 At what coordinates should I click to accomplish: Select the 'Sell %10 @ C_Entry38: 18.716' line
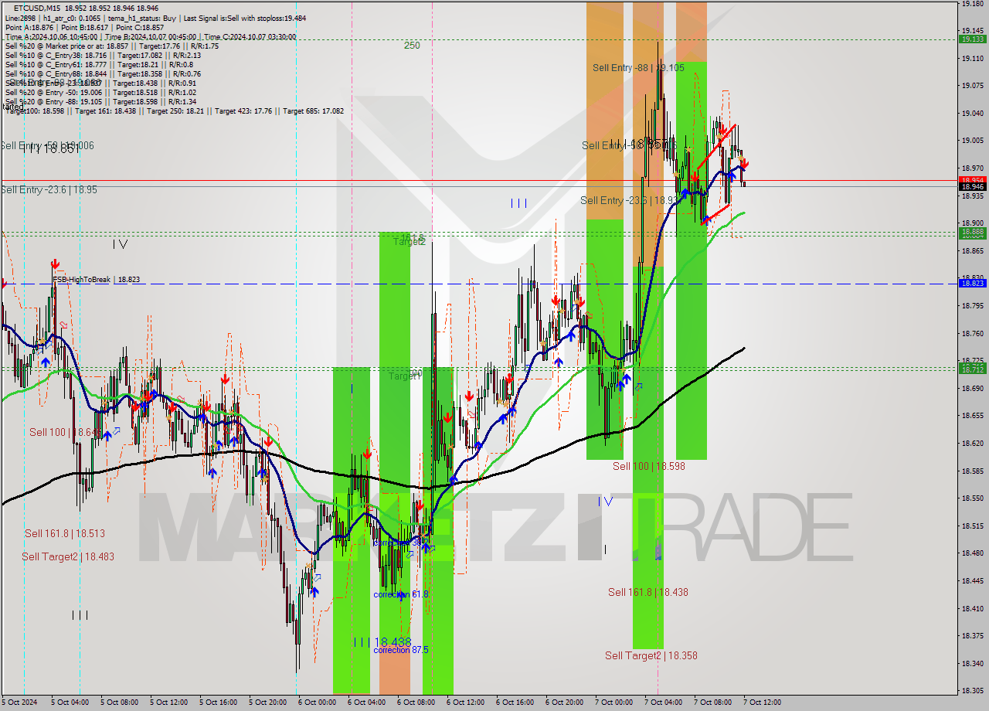(x=103, y=55)
